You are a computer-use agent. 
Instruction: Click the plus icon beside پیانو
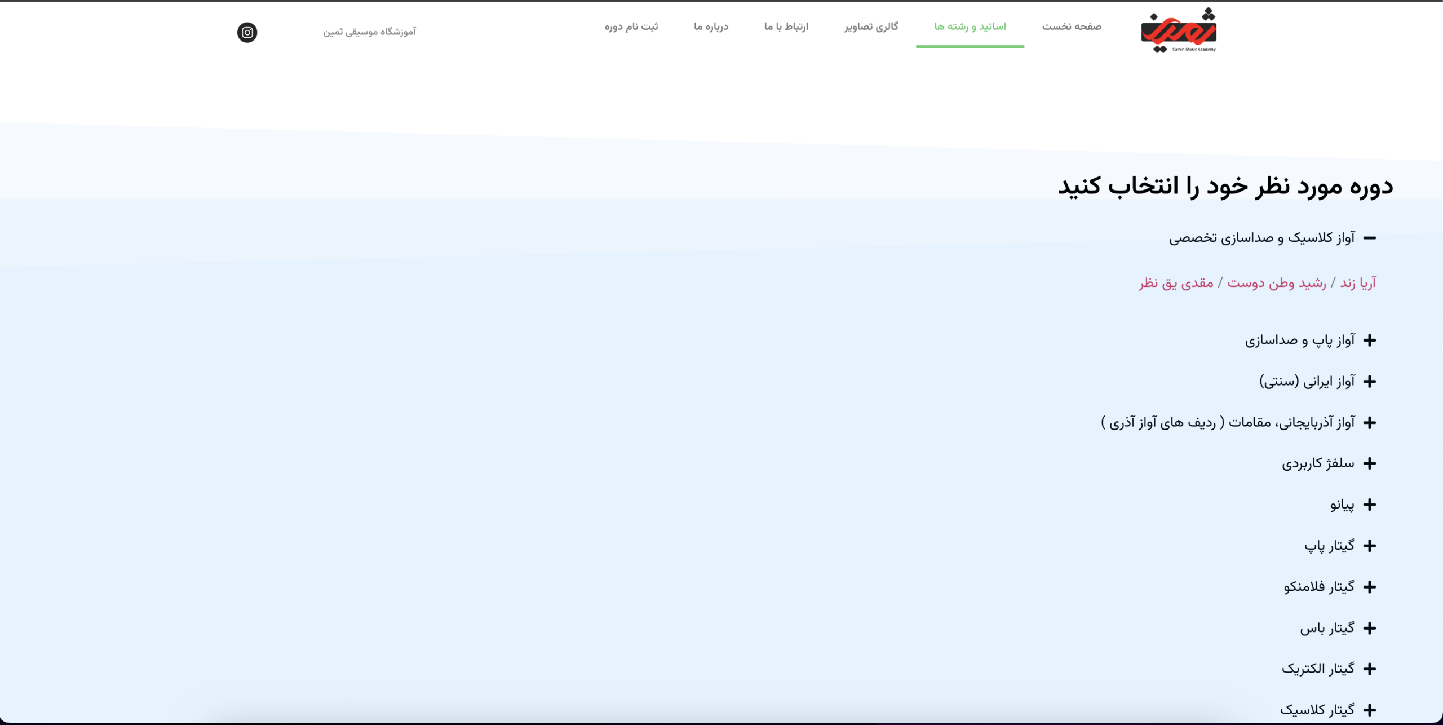point(1370,505)
